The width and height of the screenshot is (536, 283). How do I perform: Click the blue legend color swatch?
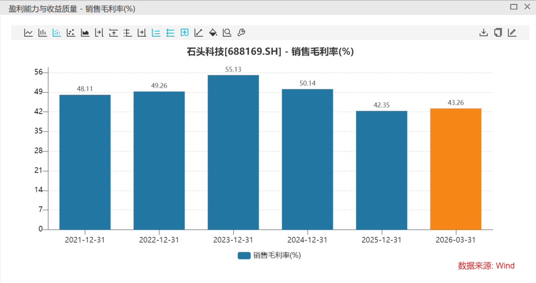coord(244,256)
